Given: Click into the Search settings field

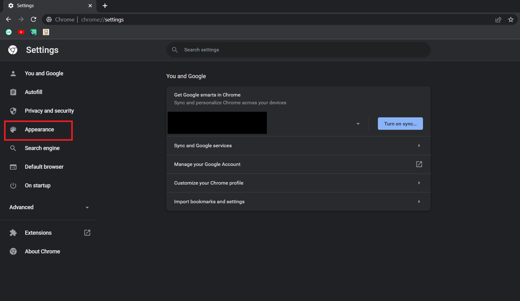Looking at the screenshot, I should pyautogui.click(x=298, y=50).
